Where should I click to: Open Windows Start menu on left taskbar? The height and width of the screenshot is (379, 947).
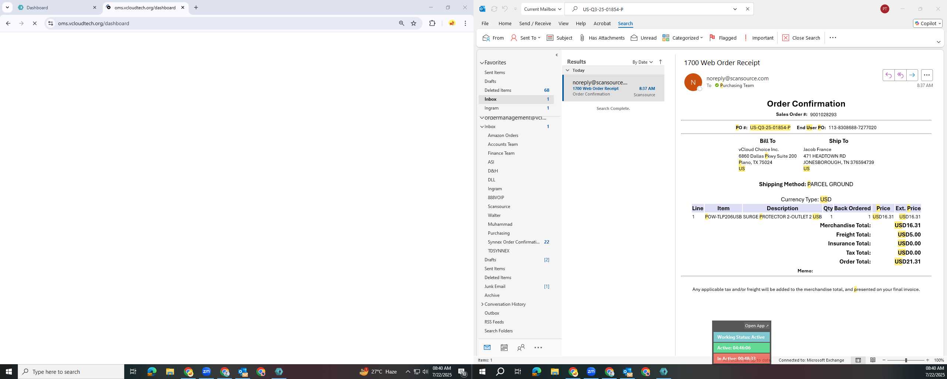9,372
